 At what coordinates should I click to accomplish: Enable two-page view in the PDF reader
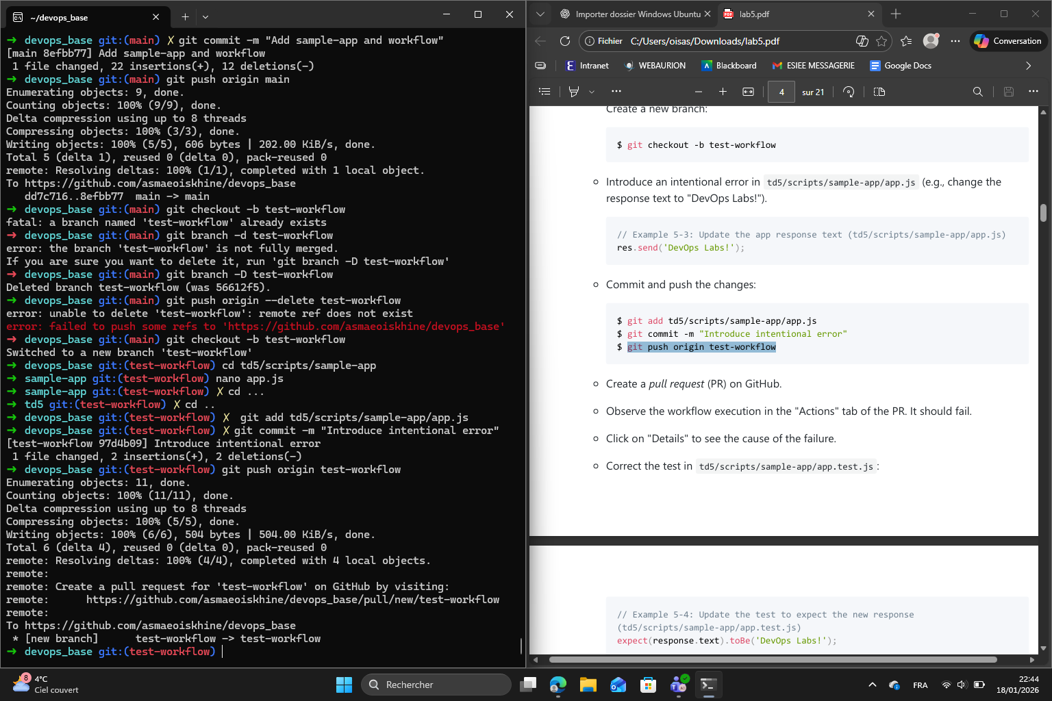pyautogui.click(x=879, y=91)
